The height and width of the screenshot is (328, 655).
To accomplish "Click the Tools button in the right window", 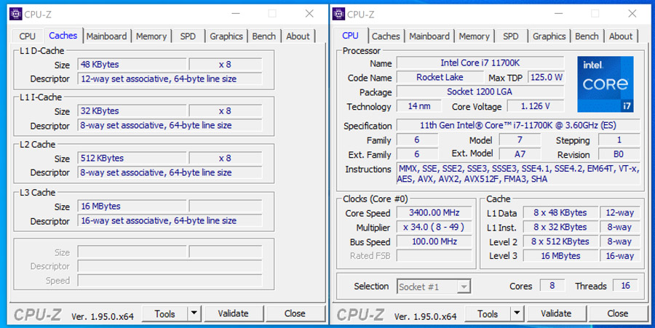I will (x=488, y=313).
